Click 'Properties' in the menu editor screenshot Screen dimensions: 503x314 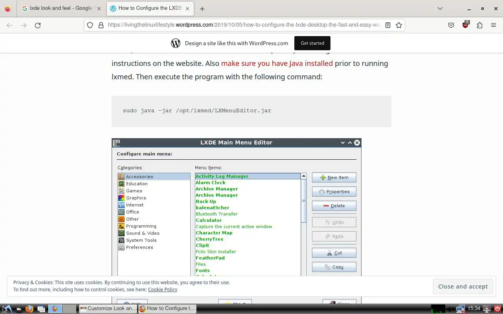334,192
